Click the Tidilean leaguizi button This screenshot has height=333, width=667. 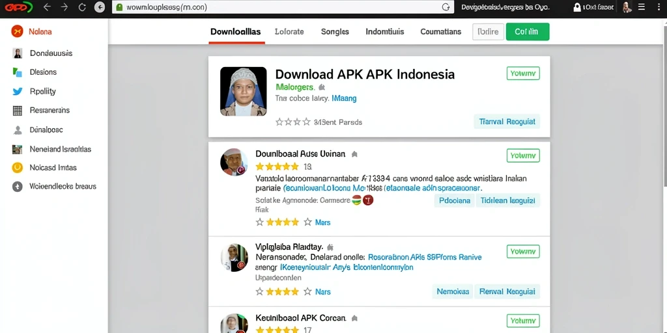coord(508,200)
